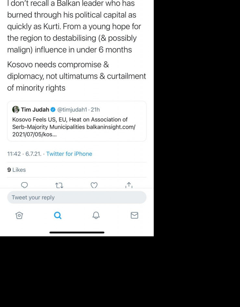This screenshot has width=240, height=307.
Task: Retweet this tweet with the arrows icon
Action: (59, 185)
